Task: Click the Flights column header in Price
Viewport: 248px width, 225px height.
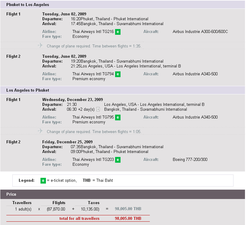Action: (x=59, y=203)
